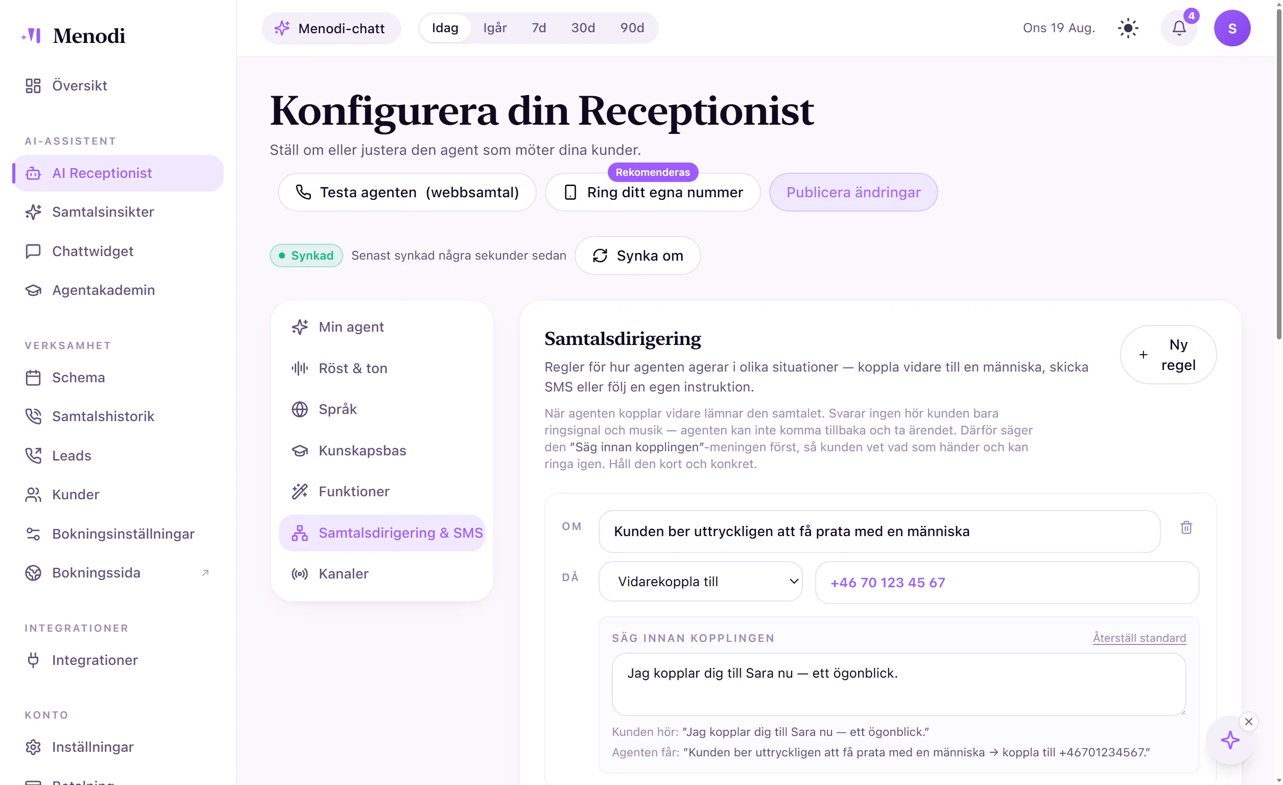Open Bokningssida external link arrow
The height and width of the screenshot is (785, 1283).
pyautogui.click(x=205, y=572)
